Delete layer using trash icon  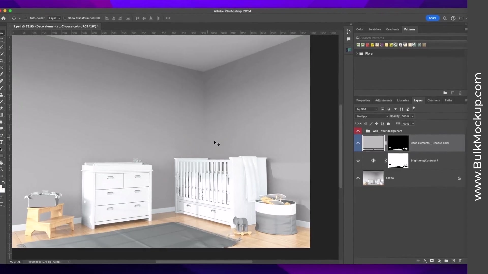coord(460,261)
